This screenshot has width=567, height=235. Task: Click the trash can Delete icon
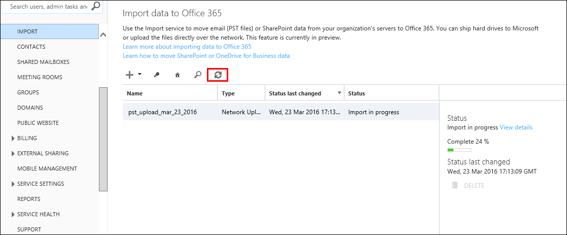(x=455, y=185)
